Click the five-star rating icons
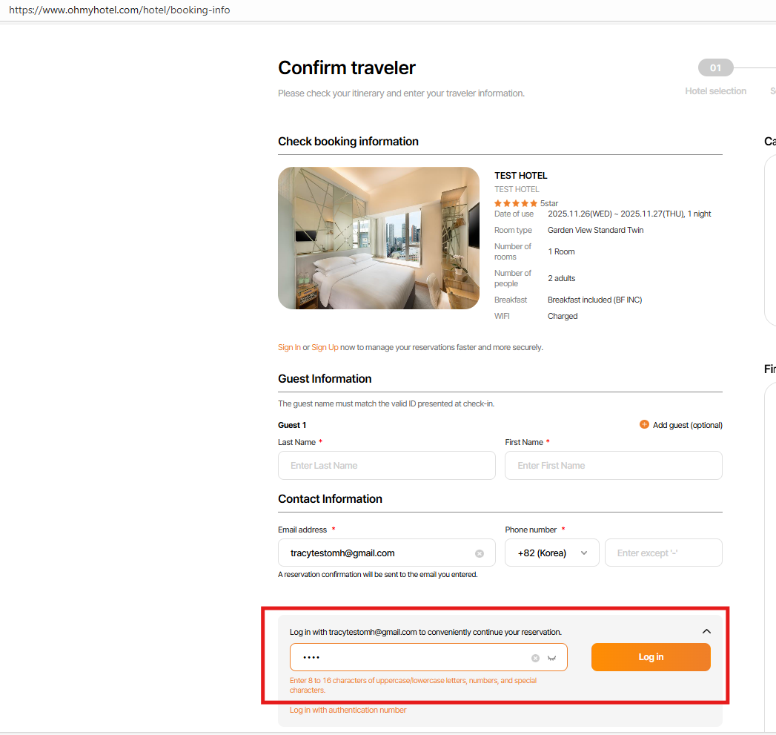 516,203
